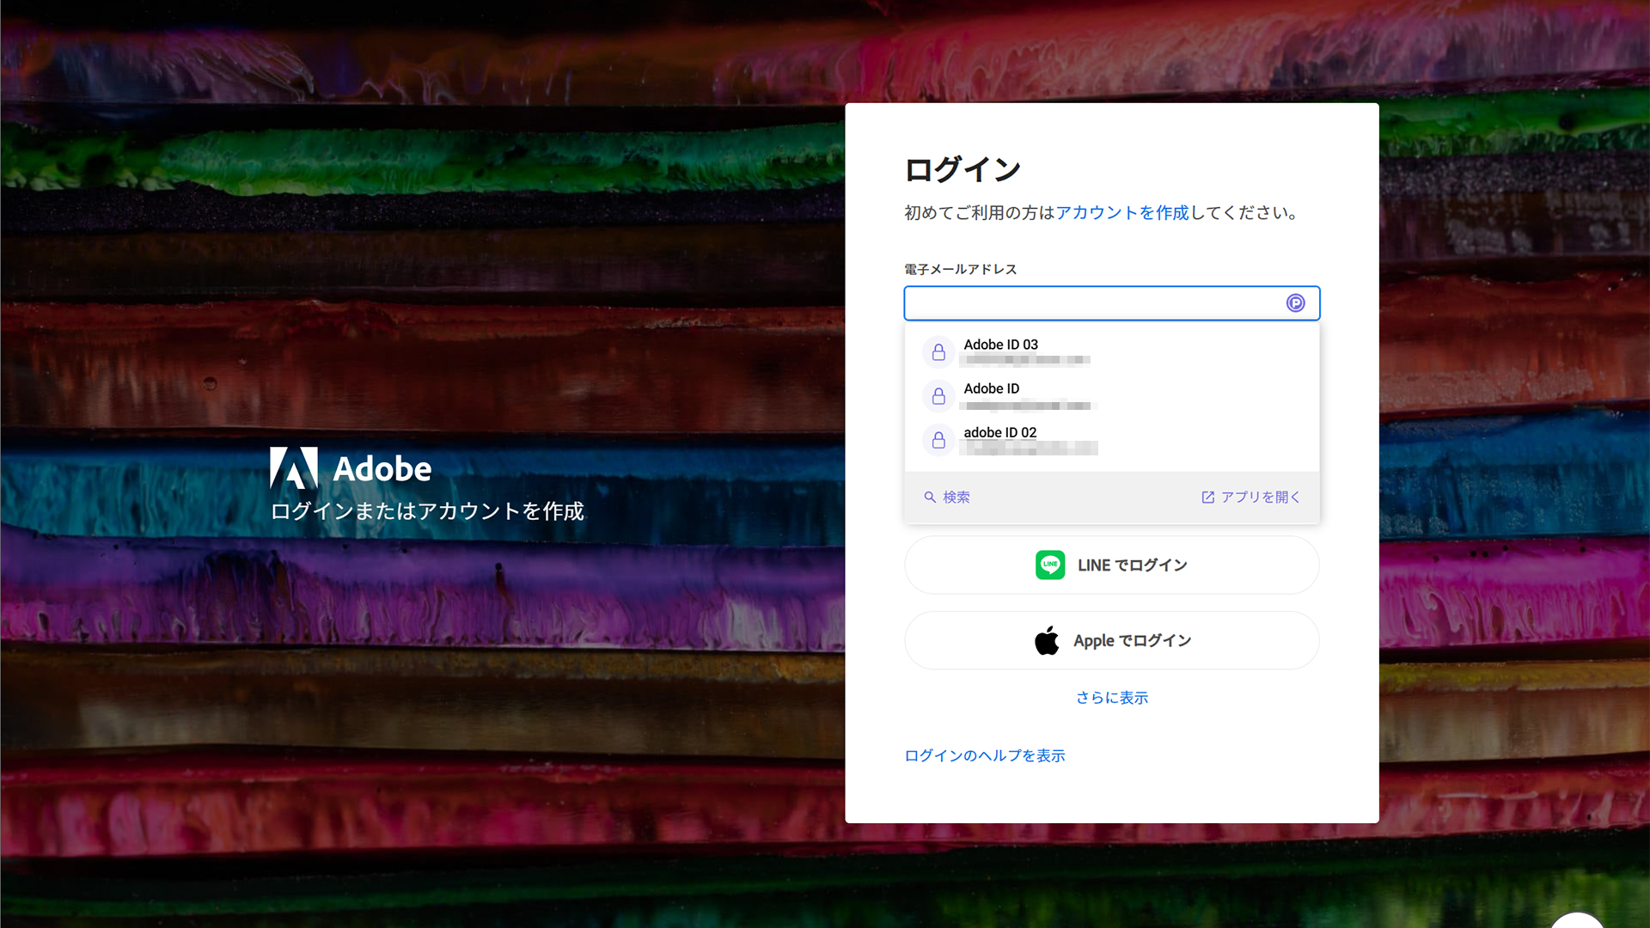Screen dimensions: 1650x928
Task: Click the open-app external arrow icon
Action: (1207, 497)
